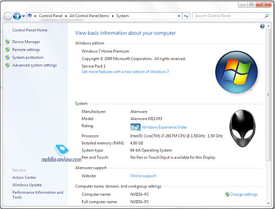Click the search magnifier icon

click(x=267, y=16)
